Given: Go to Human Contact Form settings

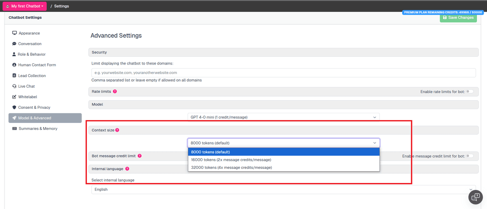Looking at the screenshot, I should click(x=37, y=65).
